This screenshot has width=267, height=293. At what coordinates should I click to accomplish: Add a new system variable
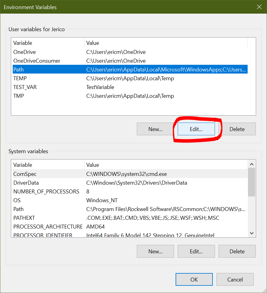point(155,252)
